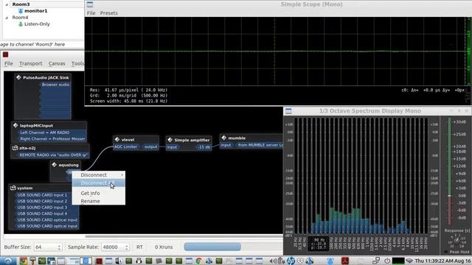Image resolution: width=472 pixels, height=265 pixels.
Task: Open Simple Scope Presets menu
Action: tap(108, 13)
